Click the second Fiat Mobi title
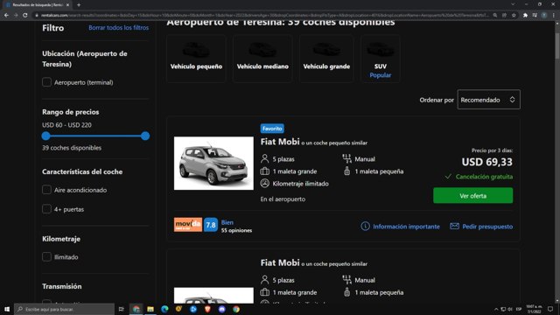The image size is (560, 315). (280, 262)
